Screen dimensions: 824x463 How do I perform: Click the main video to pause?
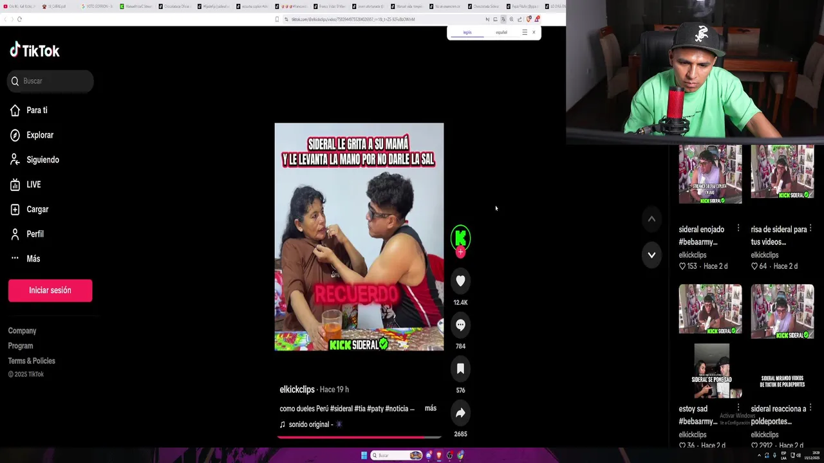click(x=359, y=237)
